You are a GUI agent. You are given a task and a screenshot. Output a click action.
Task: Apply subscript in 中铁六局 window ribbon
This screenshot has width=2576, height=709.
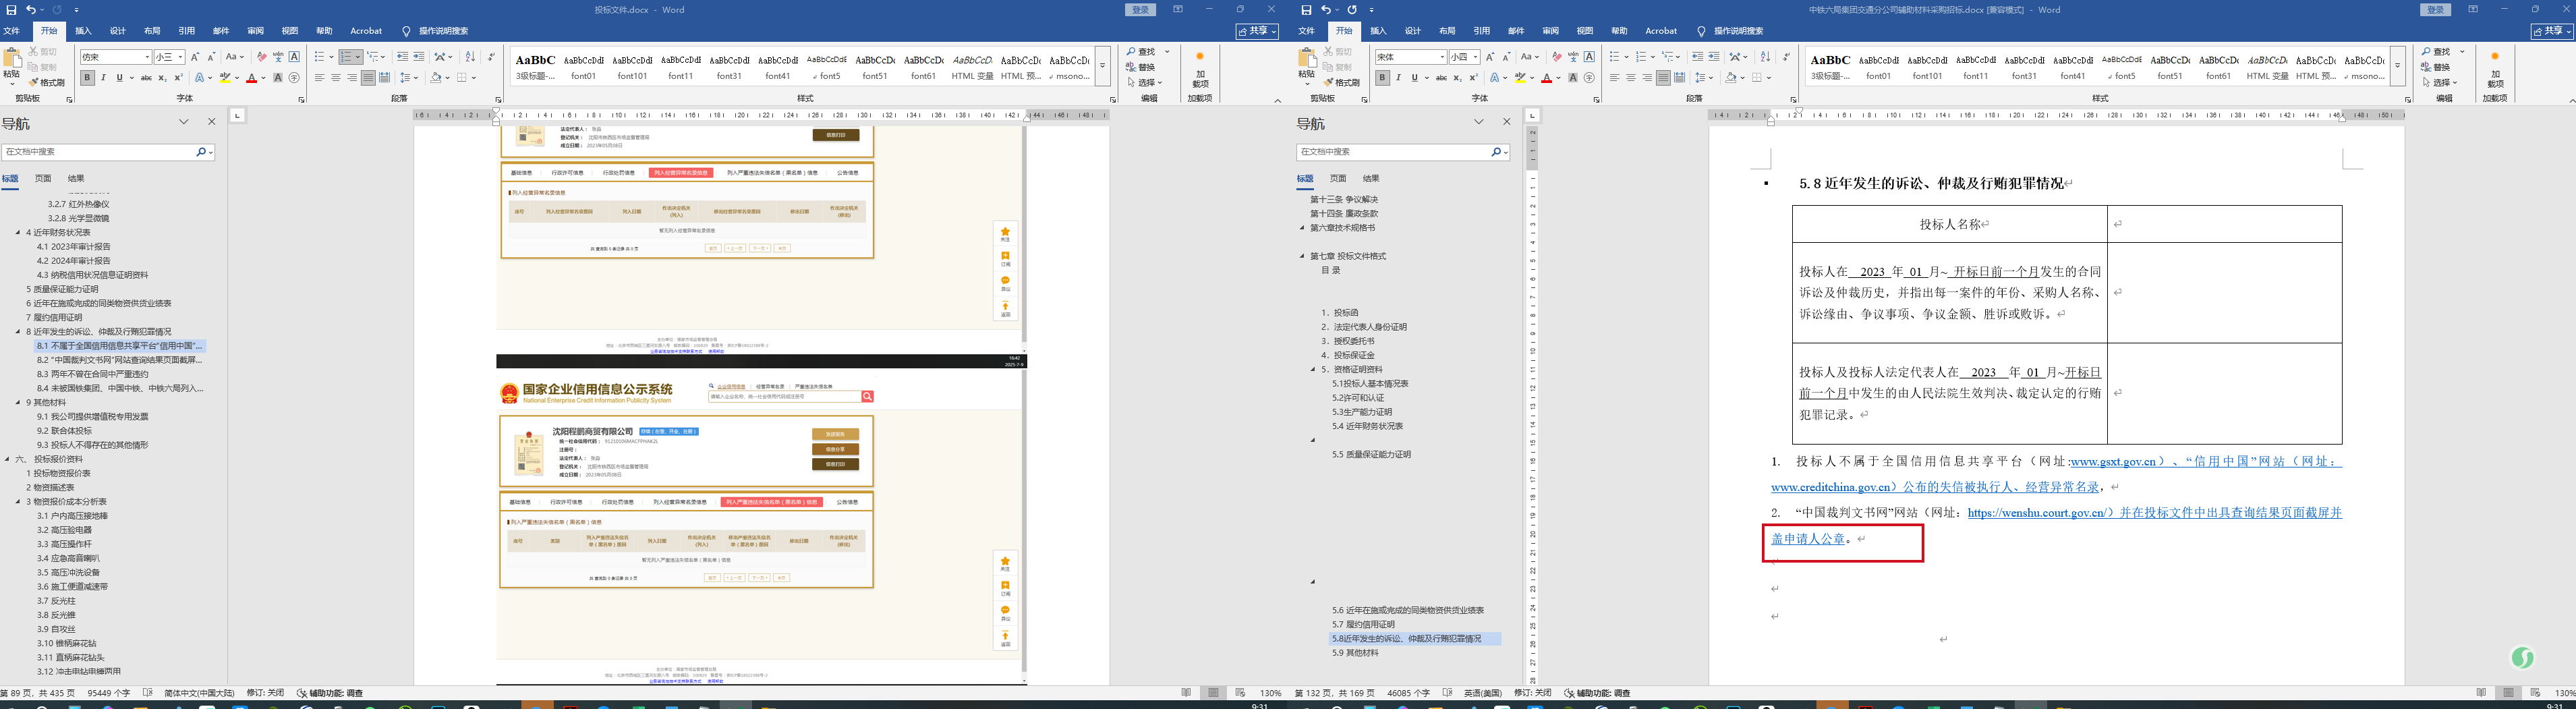[1457, 78]
